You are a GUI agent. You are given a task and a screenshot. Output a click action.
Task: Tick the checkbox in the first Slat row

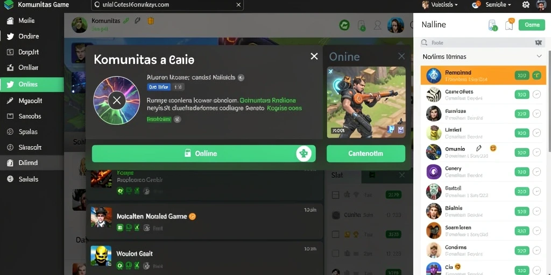[x=336, y=194]
